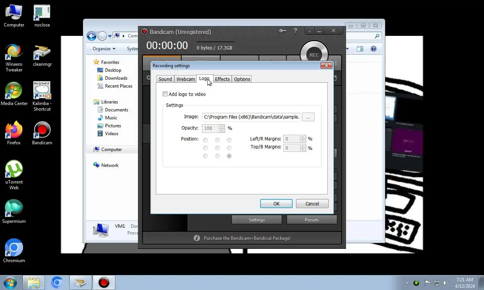Click the Bandicam Presets button

312,220
